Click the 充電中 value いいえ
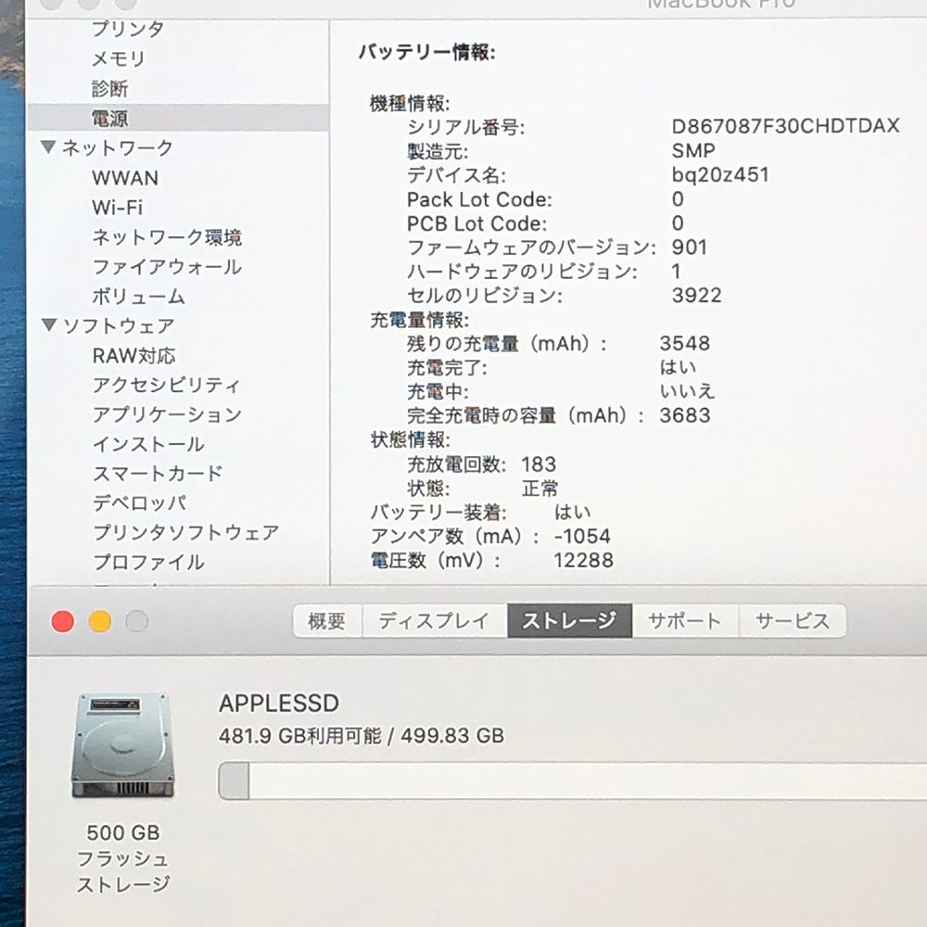927x927 pixels. pyautogui.click(x=687, y=391)
